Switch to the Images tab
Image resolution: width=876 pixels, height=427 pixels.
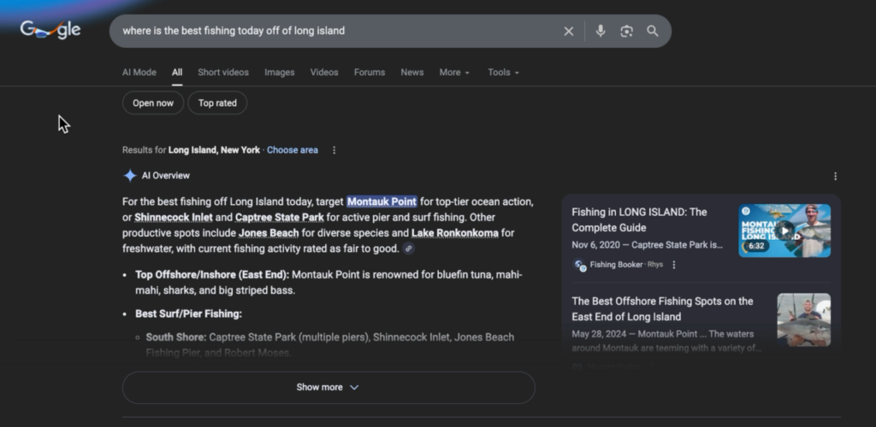(x=279, y=73)
